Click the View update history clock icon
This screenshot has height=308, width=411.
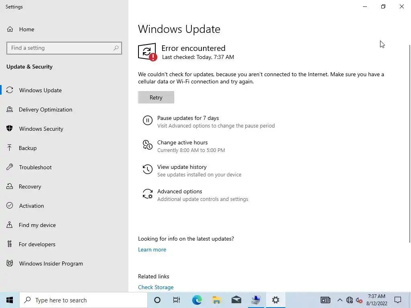(x=148, y=169)
